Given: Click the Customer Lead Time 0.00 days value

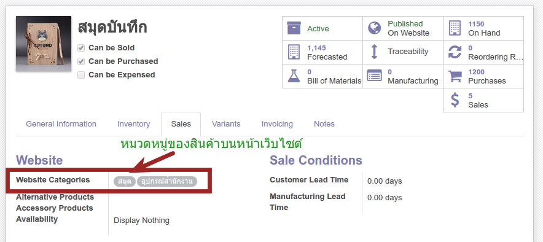Looking at the screenshot, I should click(385, 181).
